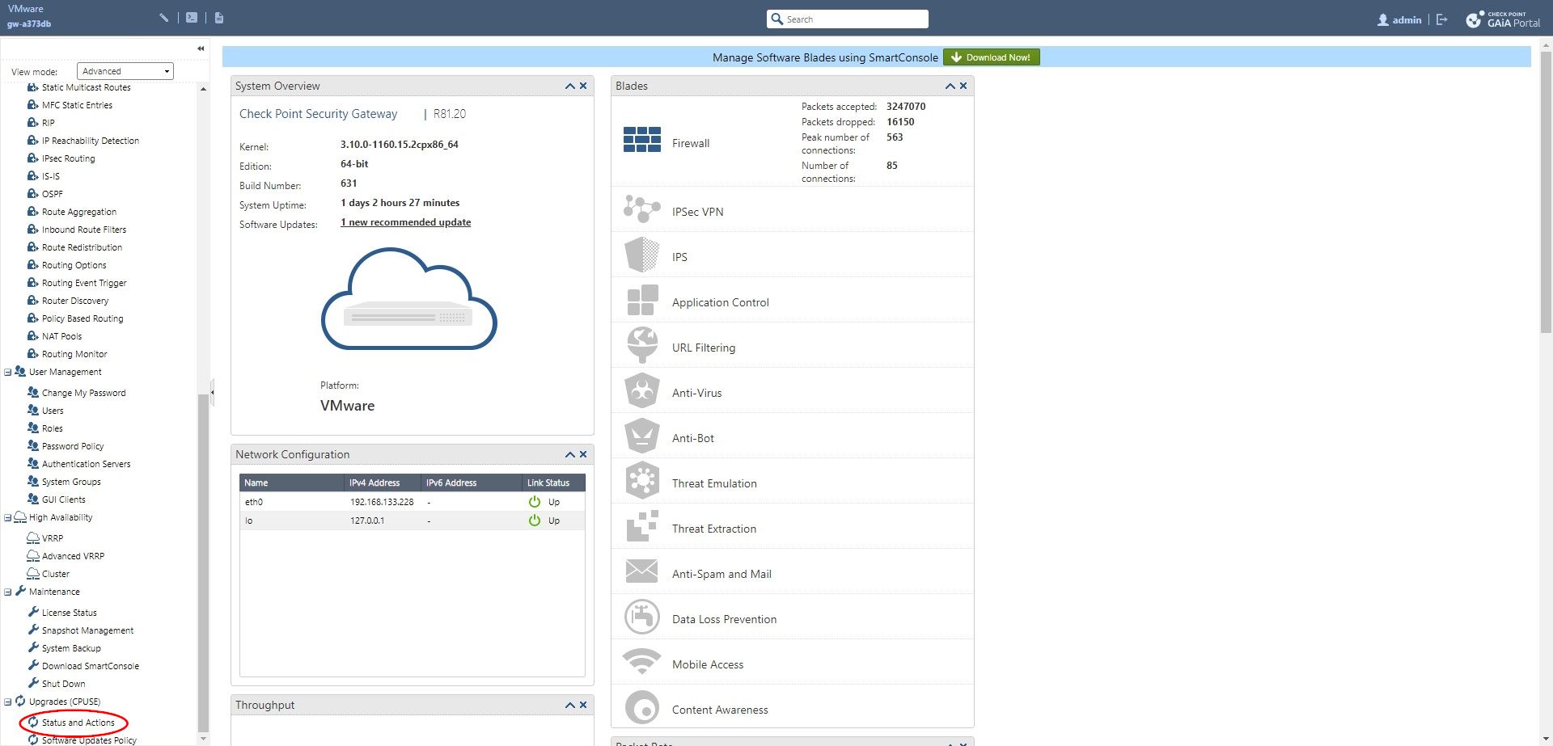
Task: Click the Anti-Virus blade biohazard icon
Action: click(x=641, y=392)
